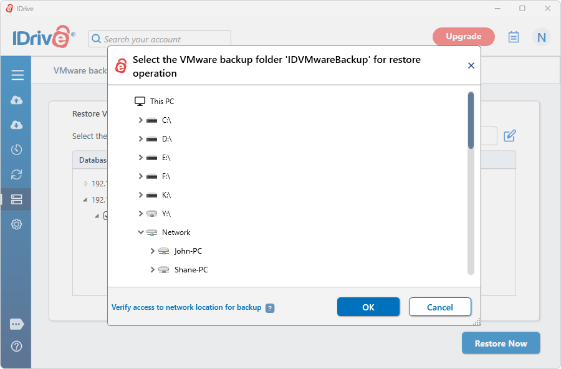Click the folder tree vertical scrollbar
This screenshot has width=561, height=369.
[471, 183]
